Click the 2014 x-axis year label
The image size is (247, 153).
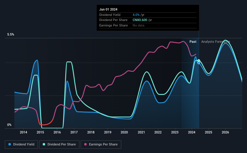point(23,132)
